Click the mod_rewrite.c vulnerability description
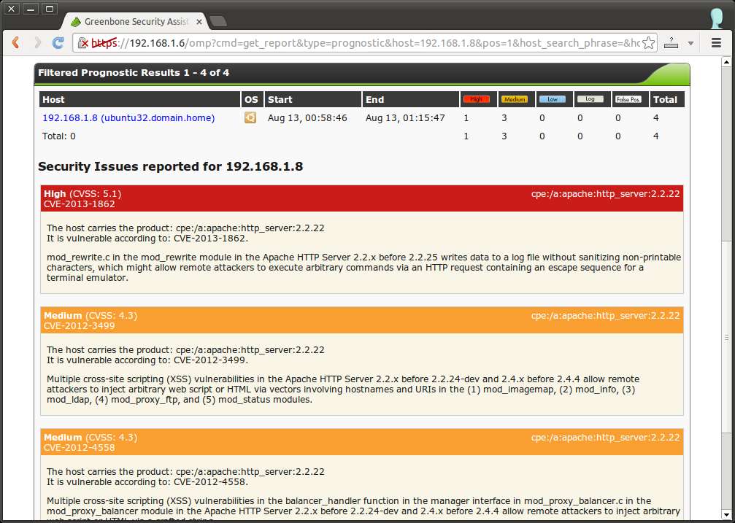Image resolution: width=735 pixels, height=523 pixels. click(363, 267)
